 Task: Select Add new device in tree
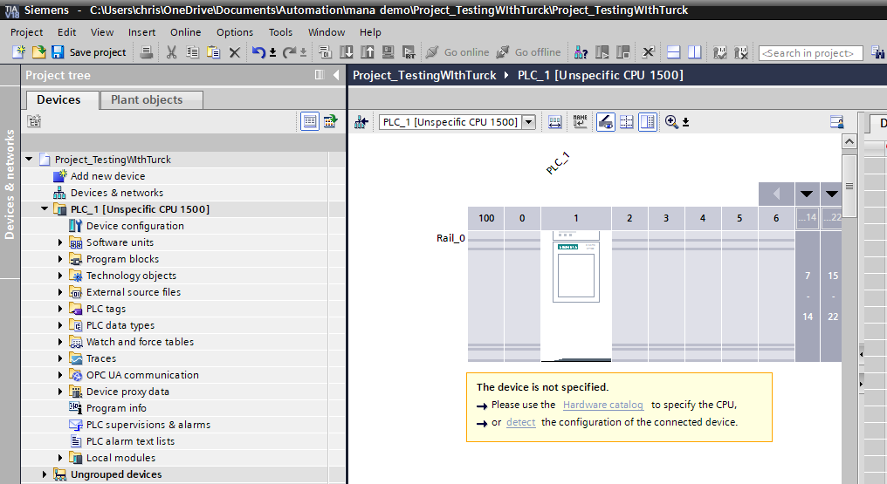click(x=107, y=176)
